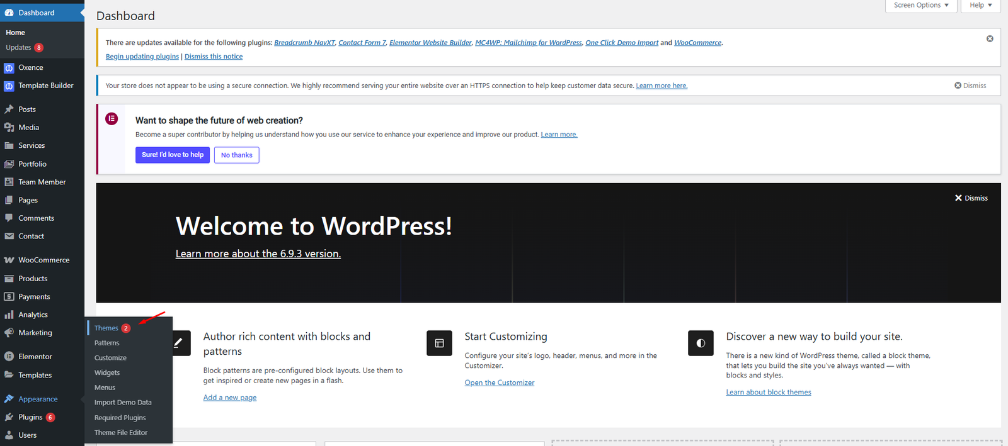
Task: Expand the Screen Options dropdown
Action: tap(921, 5)
